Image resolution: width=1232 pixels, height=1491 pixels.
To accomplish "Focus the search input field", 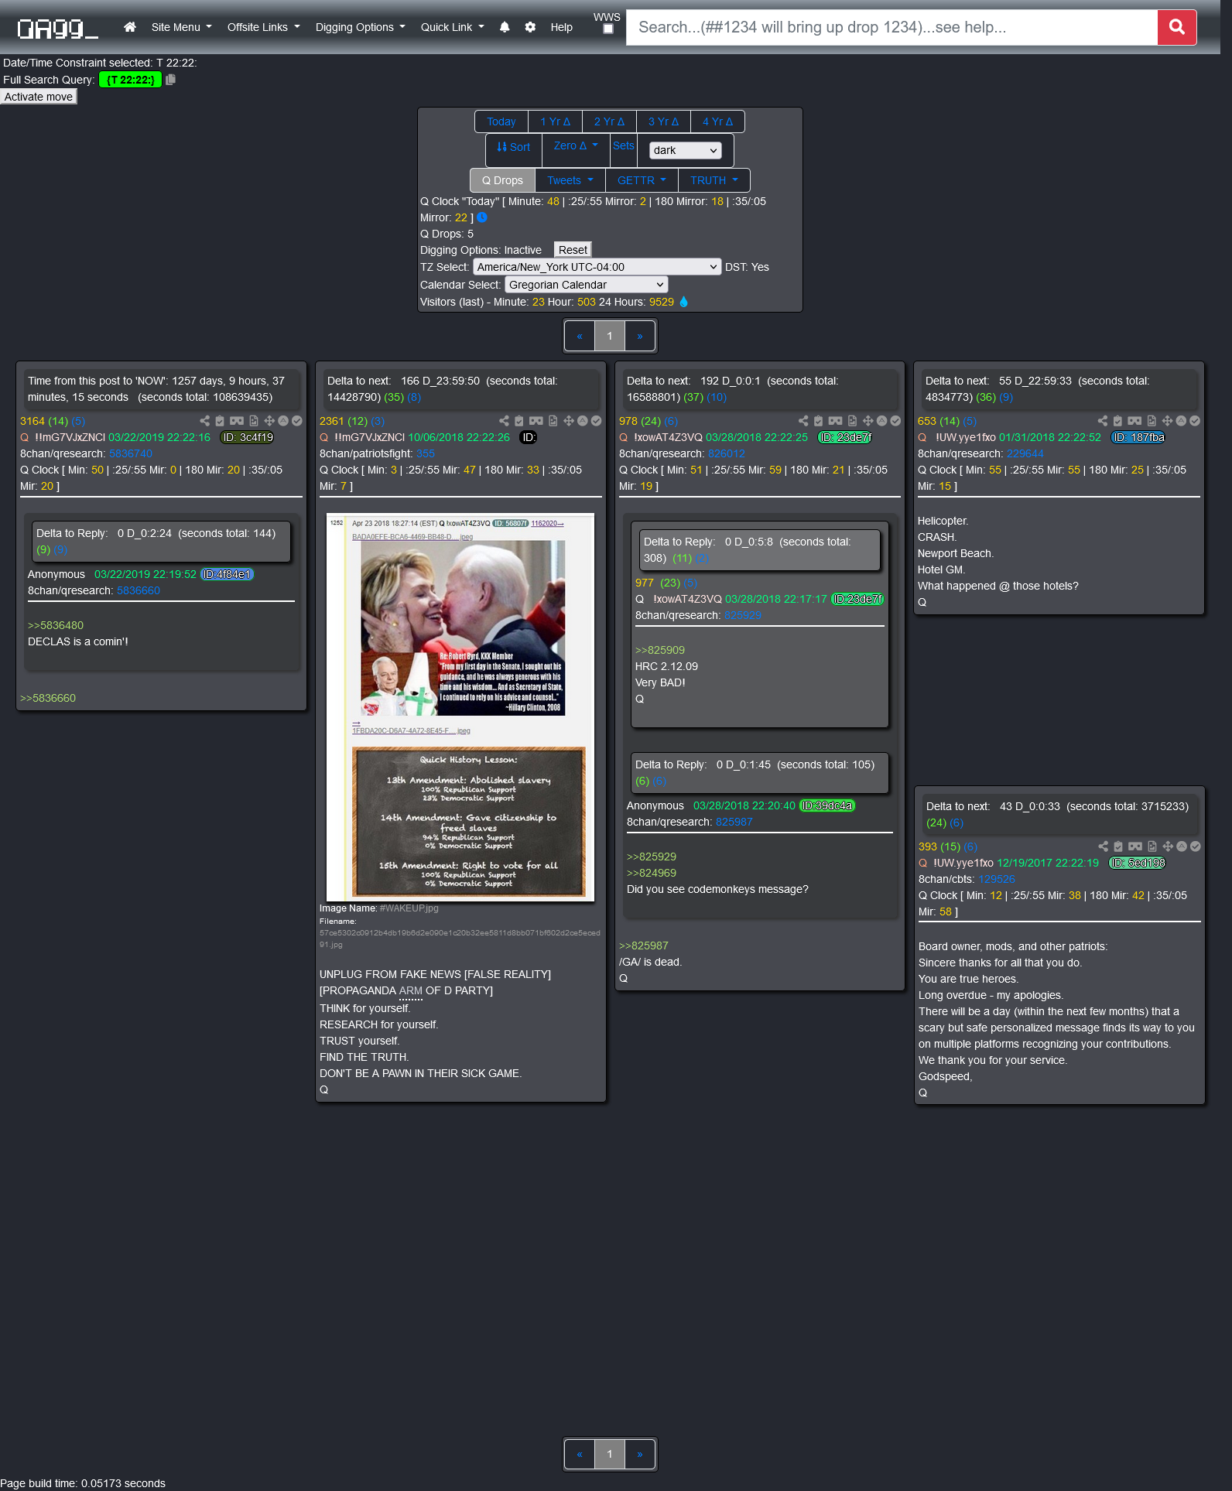I will click(x=891, y=27).
